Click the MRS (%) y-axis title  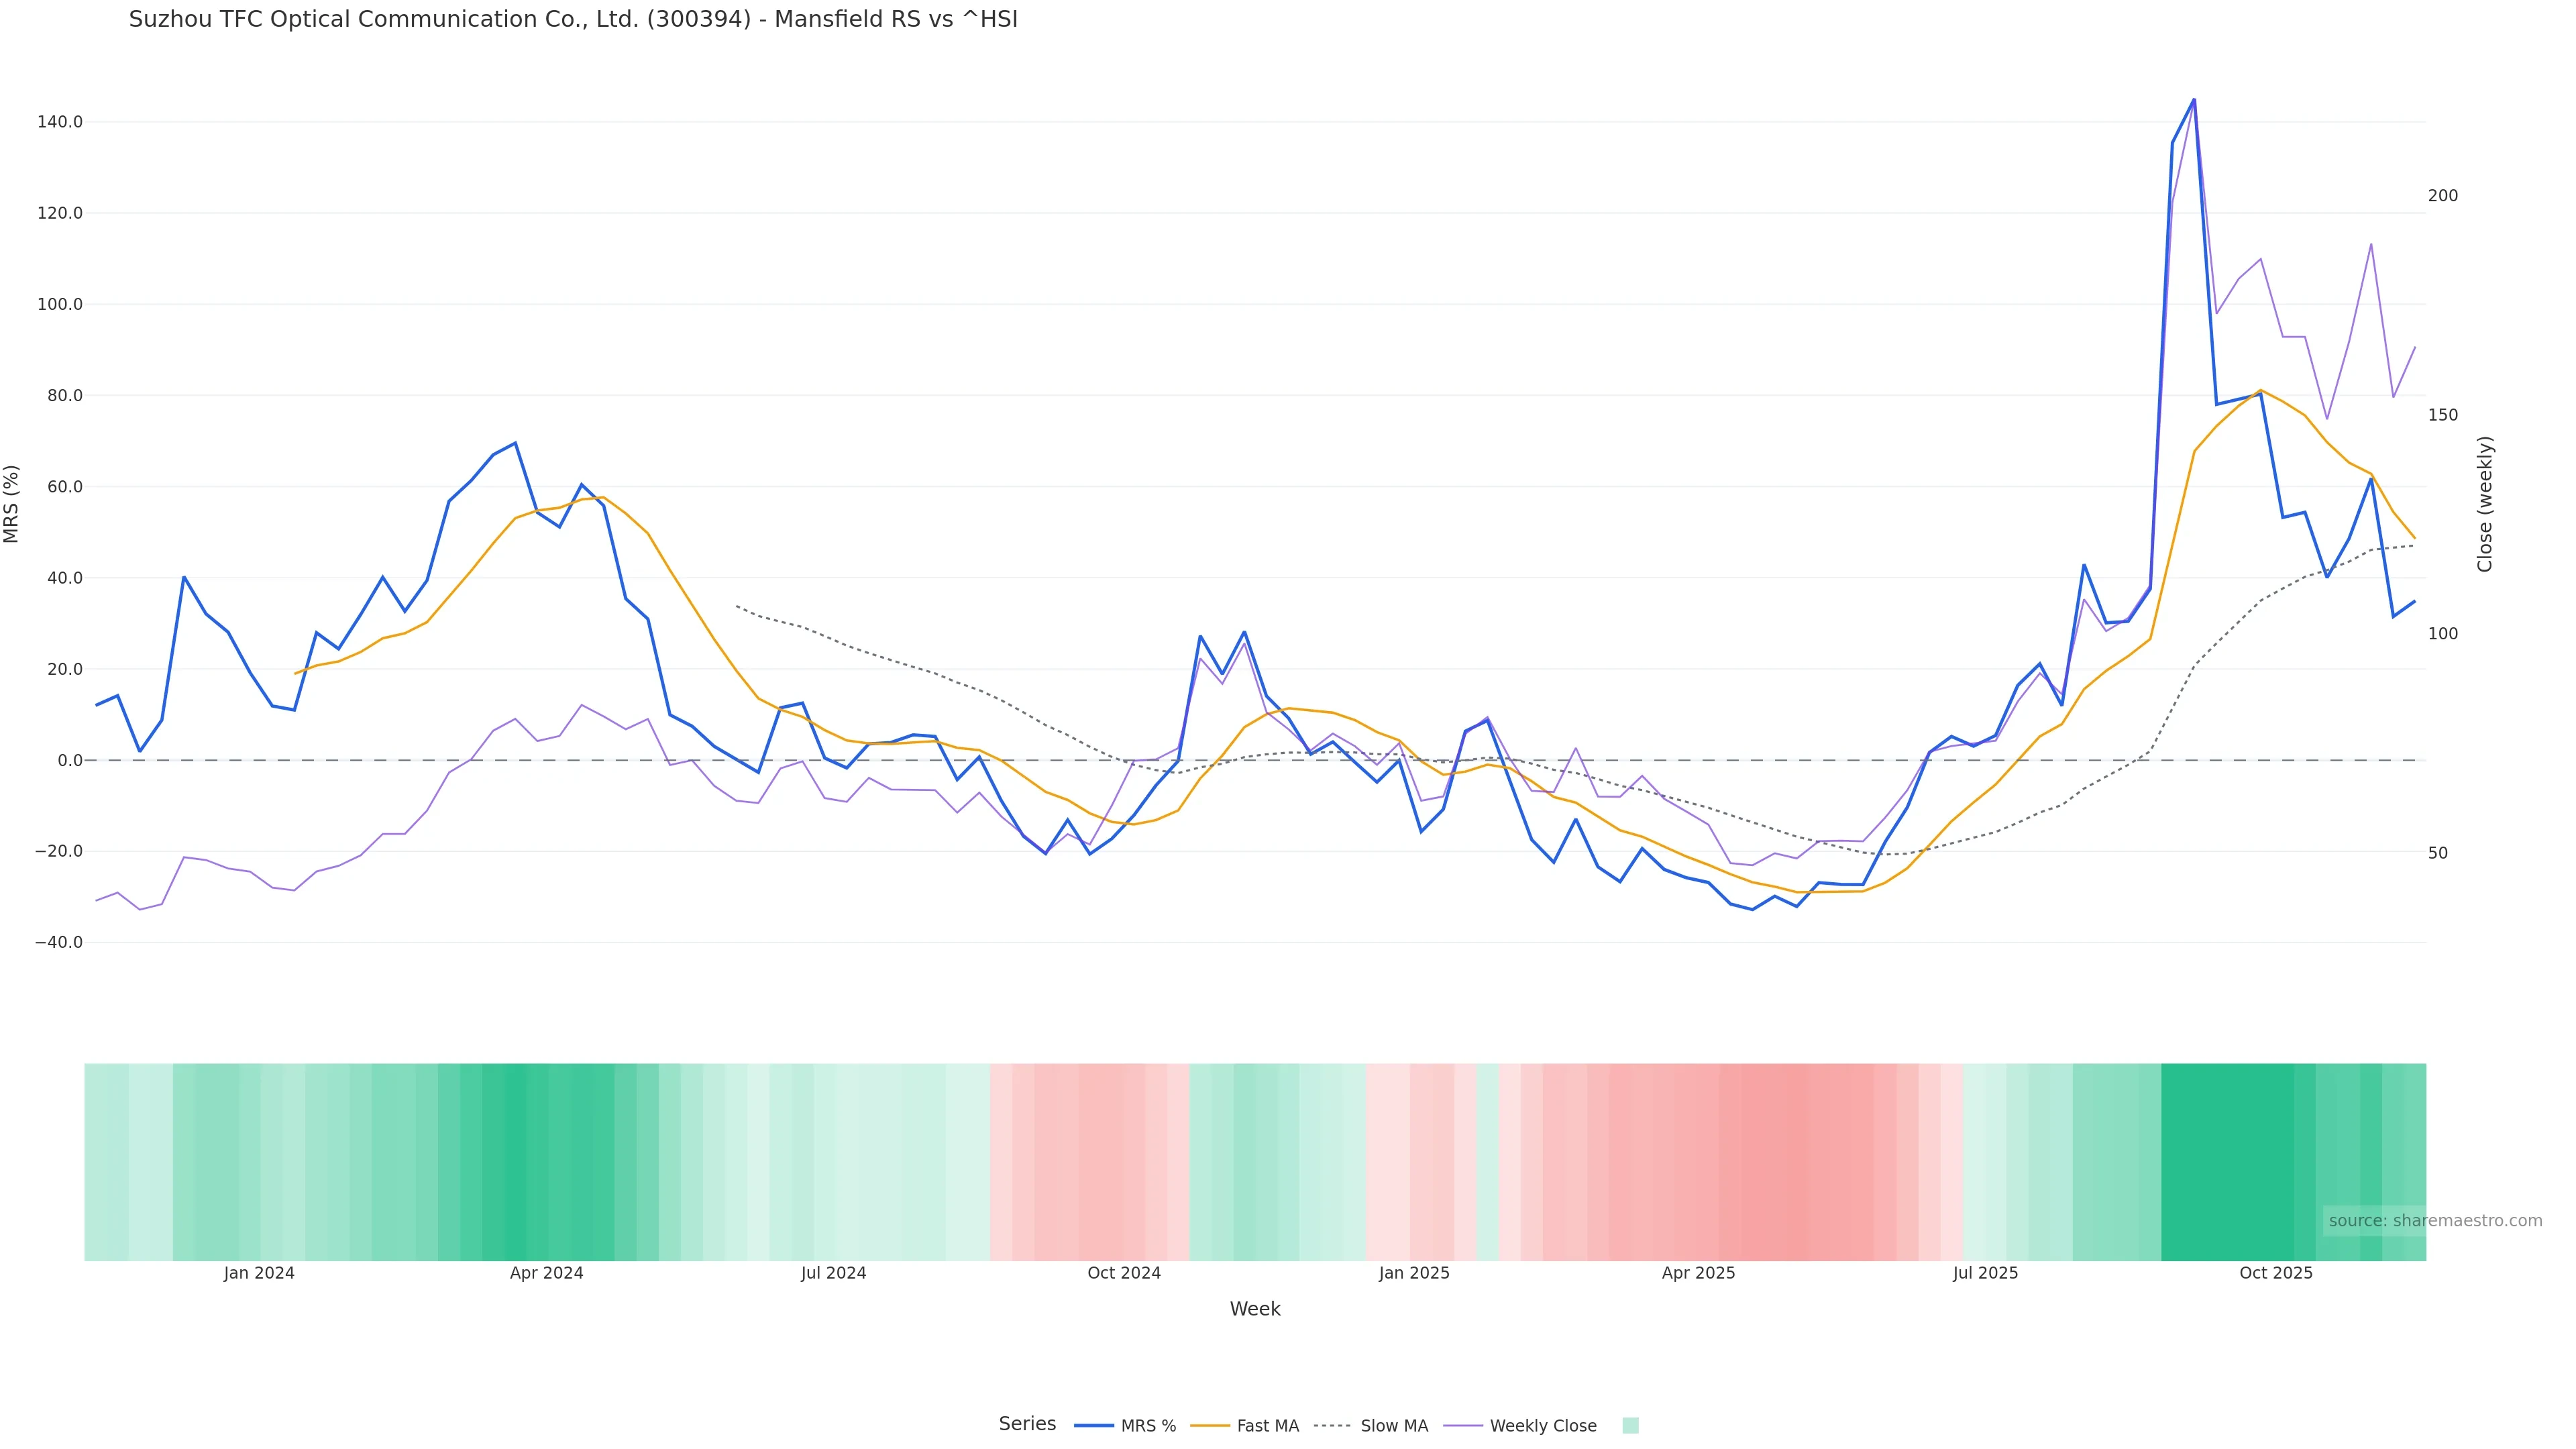(x=12, y=504)
